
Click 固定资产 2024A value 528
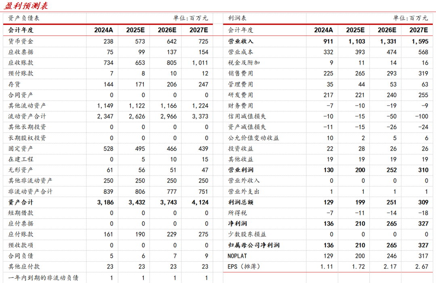pos(109,149)
